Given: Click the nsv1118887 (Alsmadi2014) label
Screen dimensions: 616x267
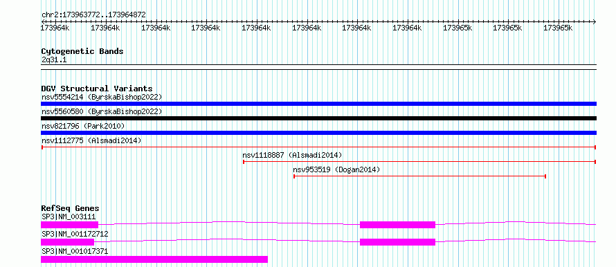Looking at the screenshot, I should (293, 155).
